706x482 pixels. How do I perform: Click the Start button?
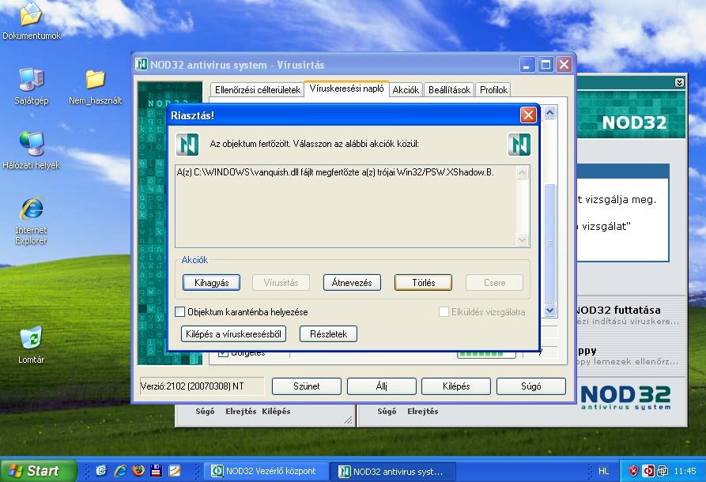tap(38, 471)
